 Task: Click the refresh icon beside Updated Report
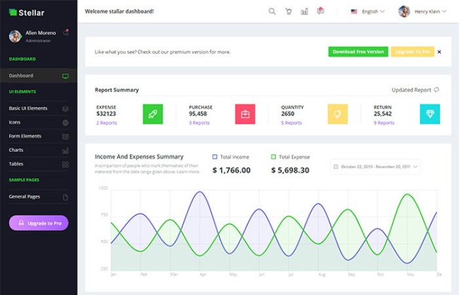click(x=437, y=90)
